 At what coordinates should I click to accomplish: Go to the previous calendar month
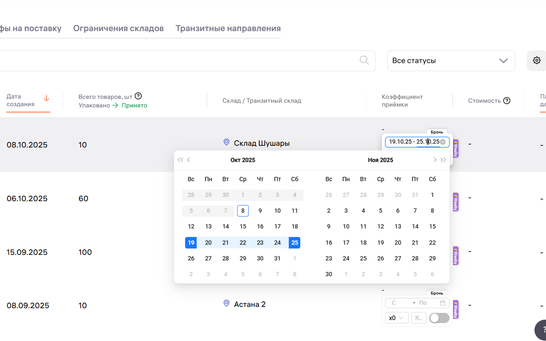(x=189, y=160)
